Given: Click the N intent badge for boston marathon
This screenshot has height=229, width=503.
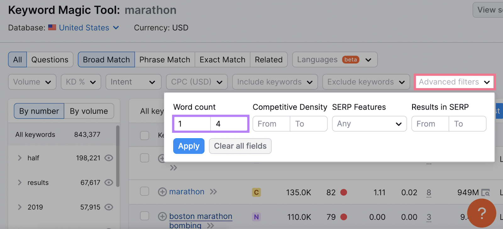Looking at the screenshot, I should point(256,217).
